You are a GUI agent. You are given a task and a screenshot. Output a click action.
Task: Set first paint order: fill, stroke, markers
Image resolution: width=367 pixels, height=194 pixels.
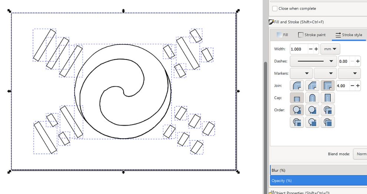click(x=297, y=110)
